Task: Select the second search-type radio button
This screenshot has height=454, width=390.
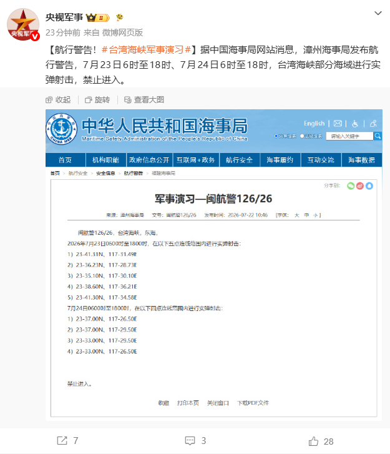Action: 302,136
